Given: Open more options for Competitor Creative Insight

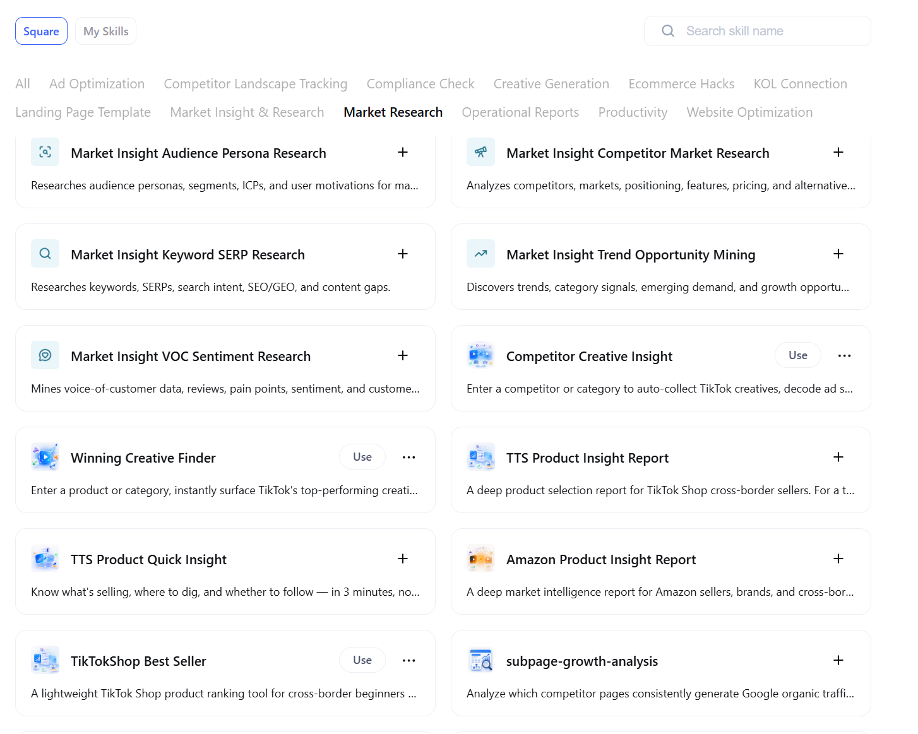Looking at the screenshot, I should (845, 355).
